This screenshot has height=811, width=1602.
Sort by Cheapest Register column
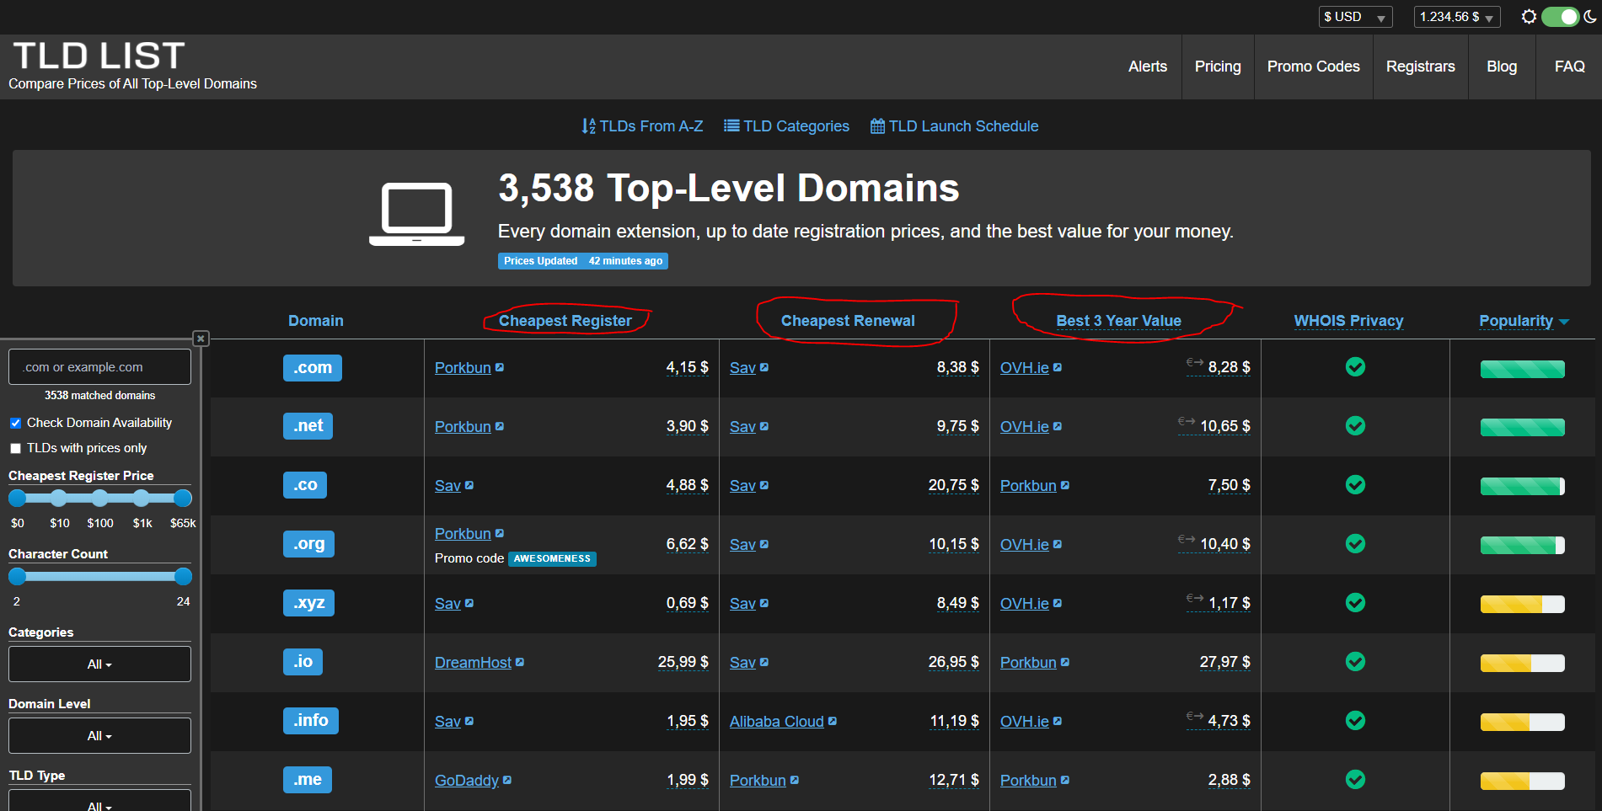click(565, 321)
